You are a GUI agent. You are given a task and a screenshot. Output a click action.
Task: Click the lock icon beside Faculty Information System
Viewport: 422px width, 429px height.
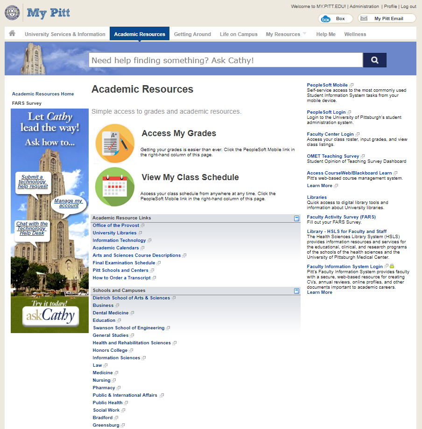coord(392,266)
